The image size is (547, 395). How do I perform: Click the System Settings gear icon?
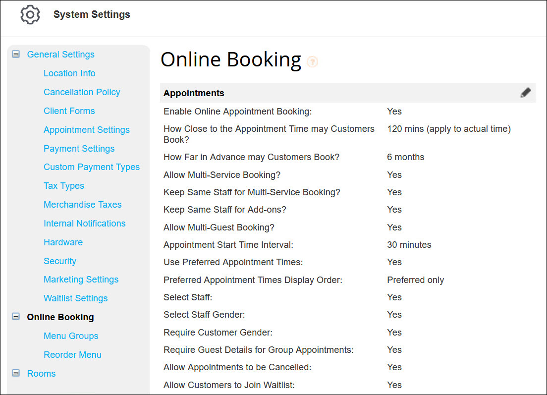[30, 14]
